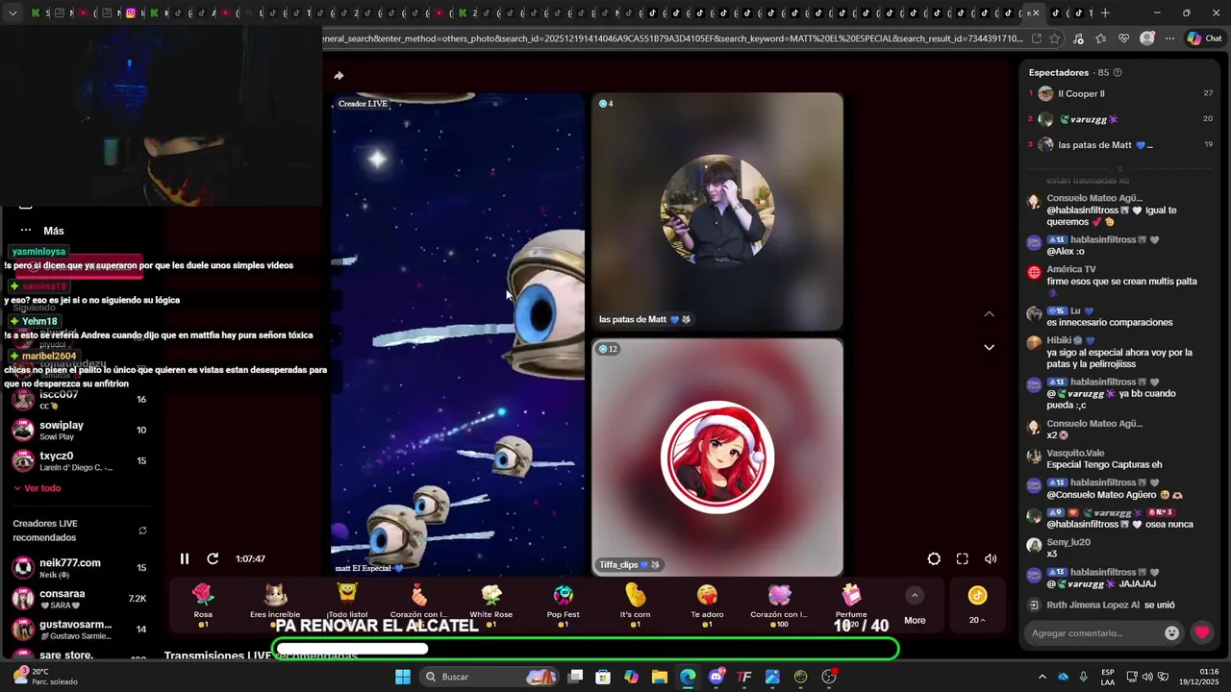Click the Agregar comentario input field

[1093, 632]
